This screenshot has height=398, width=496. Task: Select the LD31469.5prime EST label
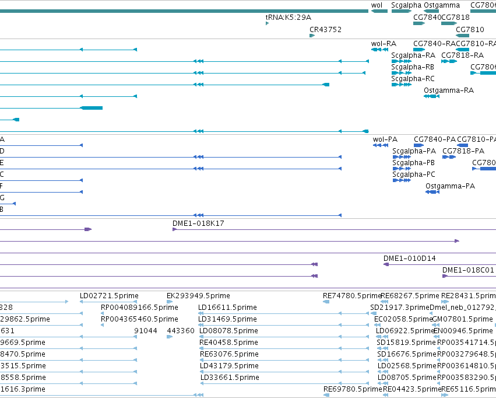pyautogui.click(x=227, y=319)
